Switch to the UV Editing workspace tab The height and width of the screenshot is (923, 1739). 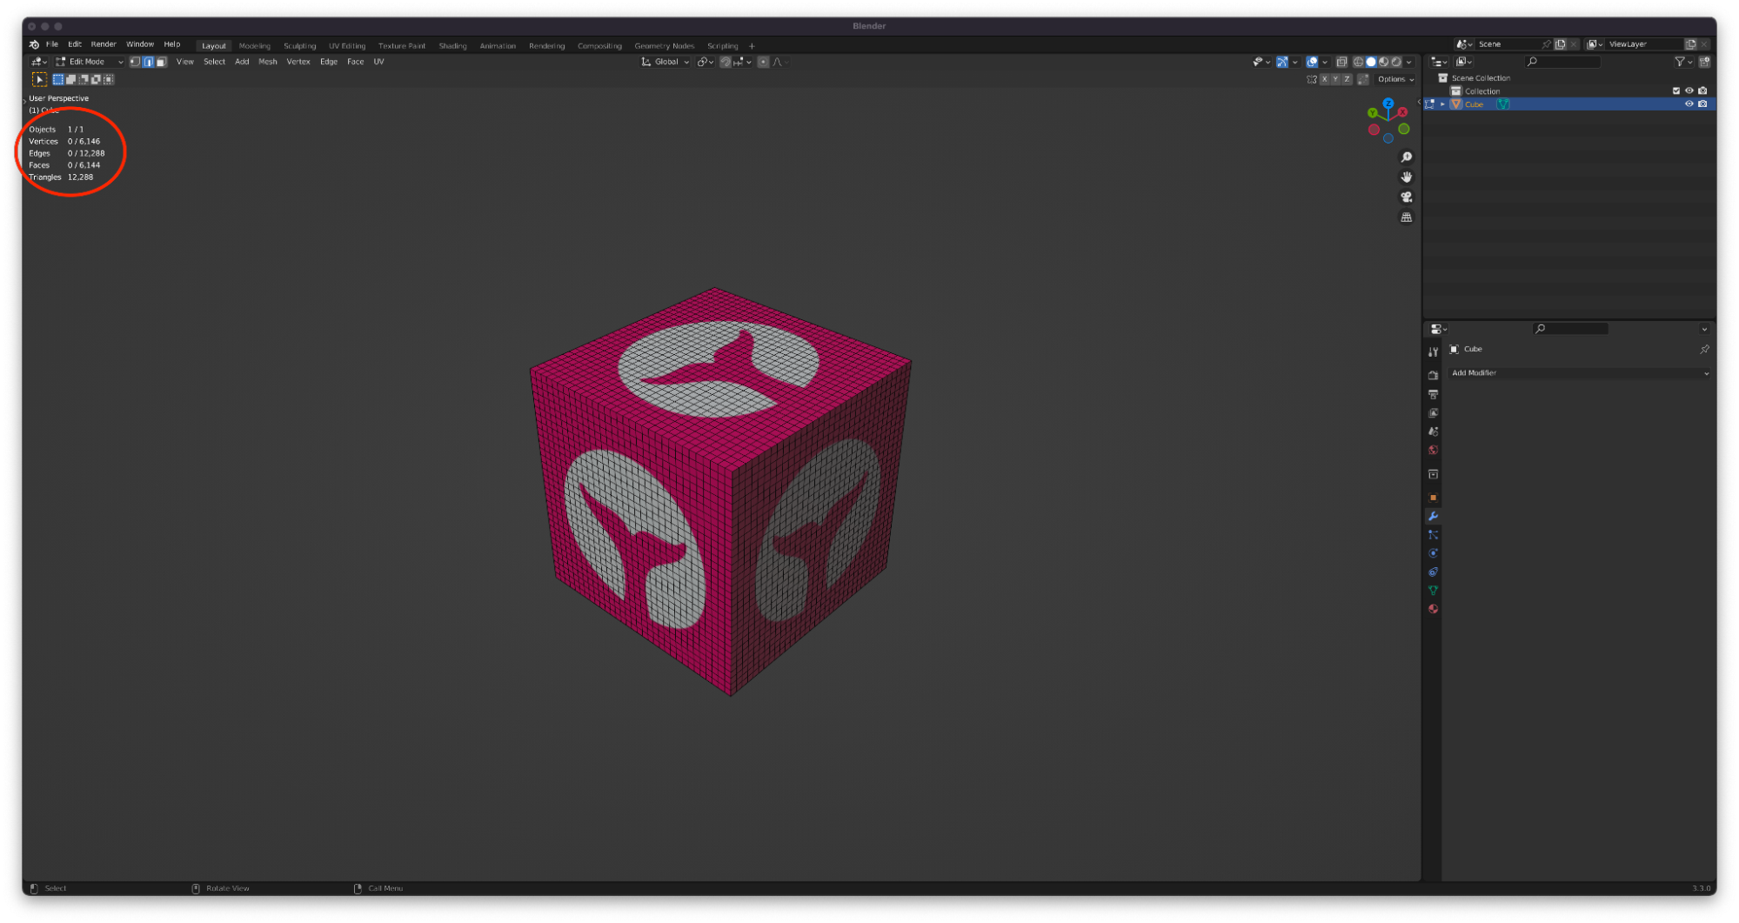click(x=346, y=46)
